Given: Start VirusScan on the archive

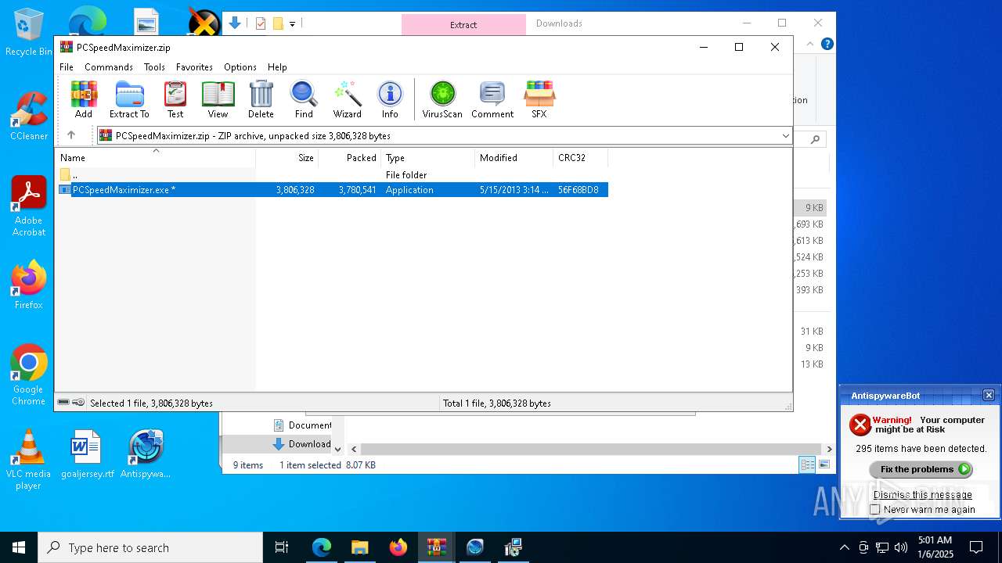Looking at the screenshot, I should [442, 99].
